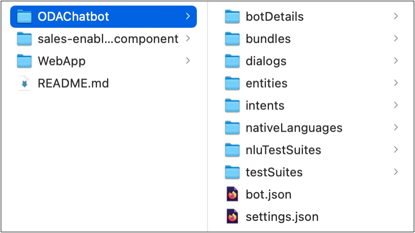Expand the bundles folder chevron

[x=396, y=38]
